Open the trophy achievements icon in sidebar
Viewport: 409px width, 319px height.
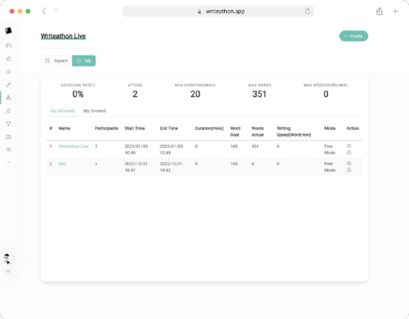pos(8,123)
